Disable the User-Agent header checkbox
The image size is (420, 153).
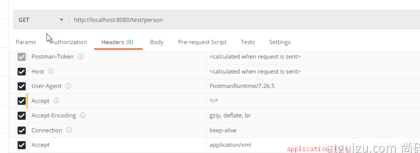pyautogui.click(x=22, y=86)
